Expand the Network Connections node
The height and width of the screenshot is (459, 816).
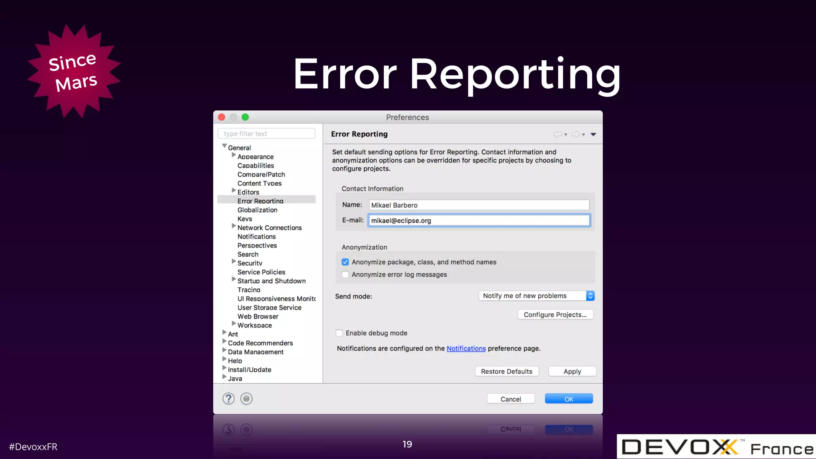234,226
